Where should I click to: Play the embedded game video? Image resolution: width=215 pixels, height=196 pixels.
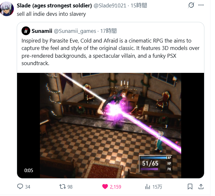(x=110, y=125)
